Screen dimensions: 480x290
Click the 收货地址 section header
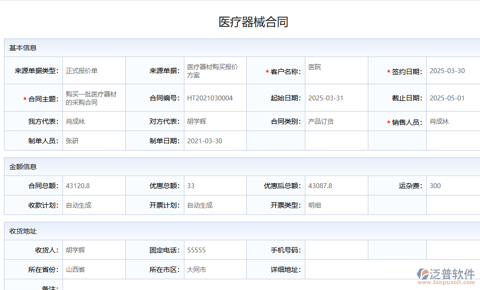click(x=242, y=231)
